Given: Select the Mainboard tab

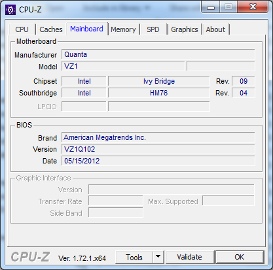Looking at the screenshot, I should point(86,29).
